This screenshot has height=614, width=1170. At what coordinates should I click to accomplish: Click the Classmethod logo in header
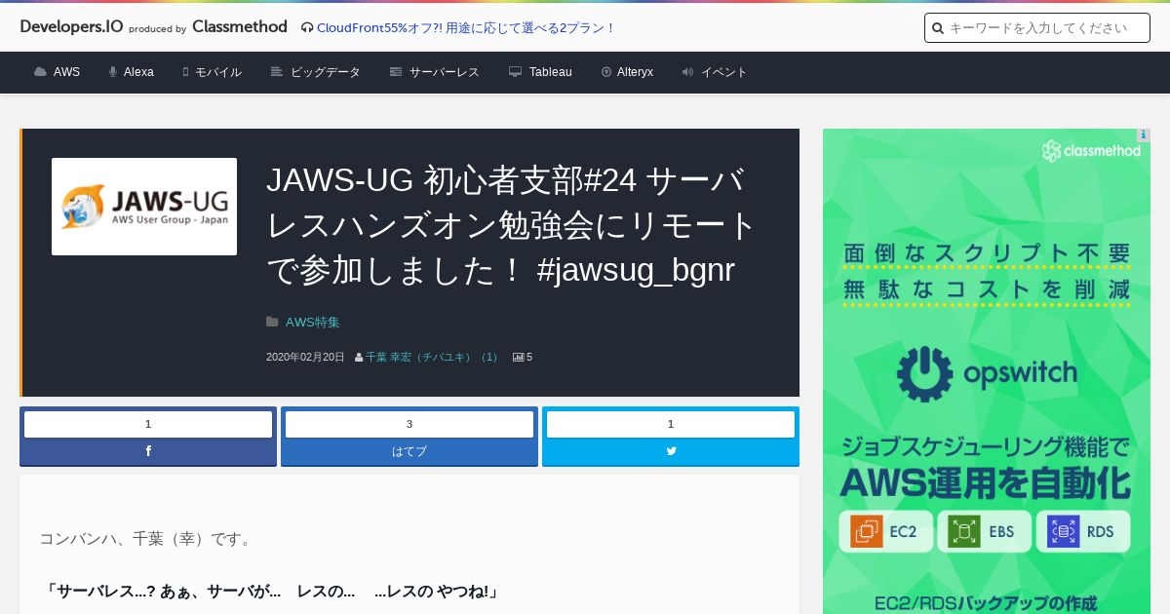tap(240, 26)
